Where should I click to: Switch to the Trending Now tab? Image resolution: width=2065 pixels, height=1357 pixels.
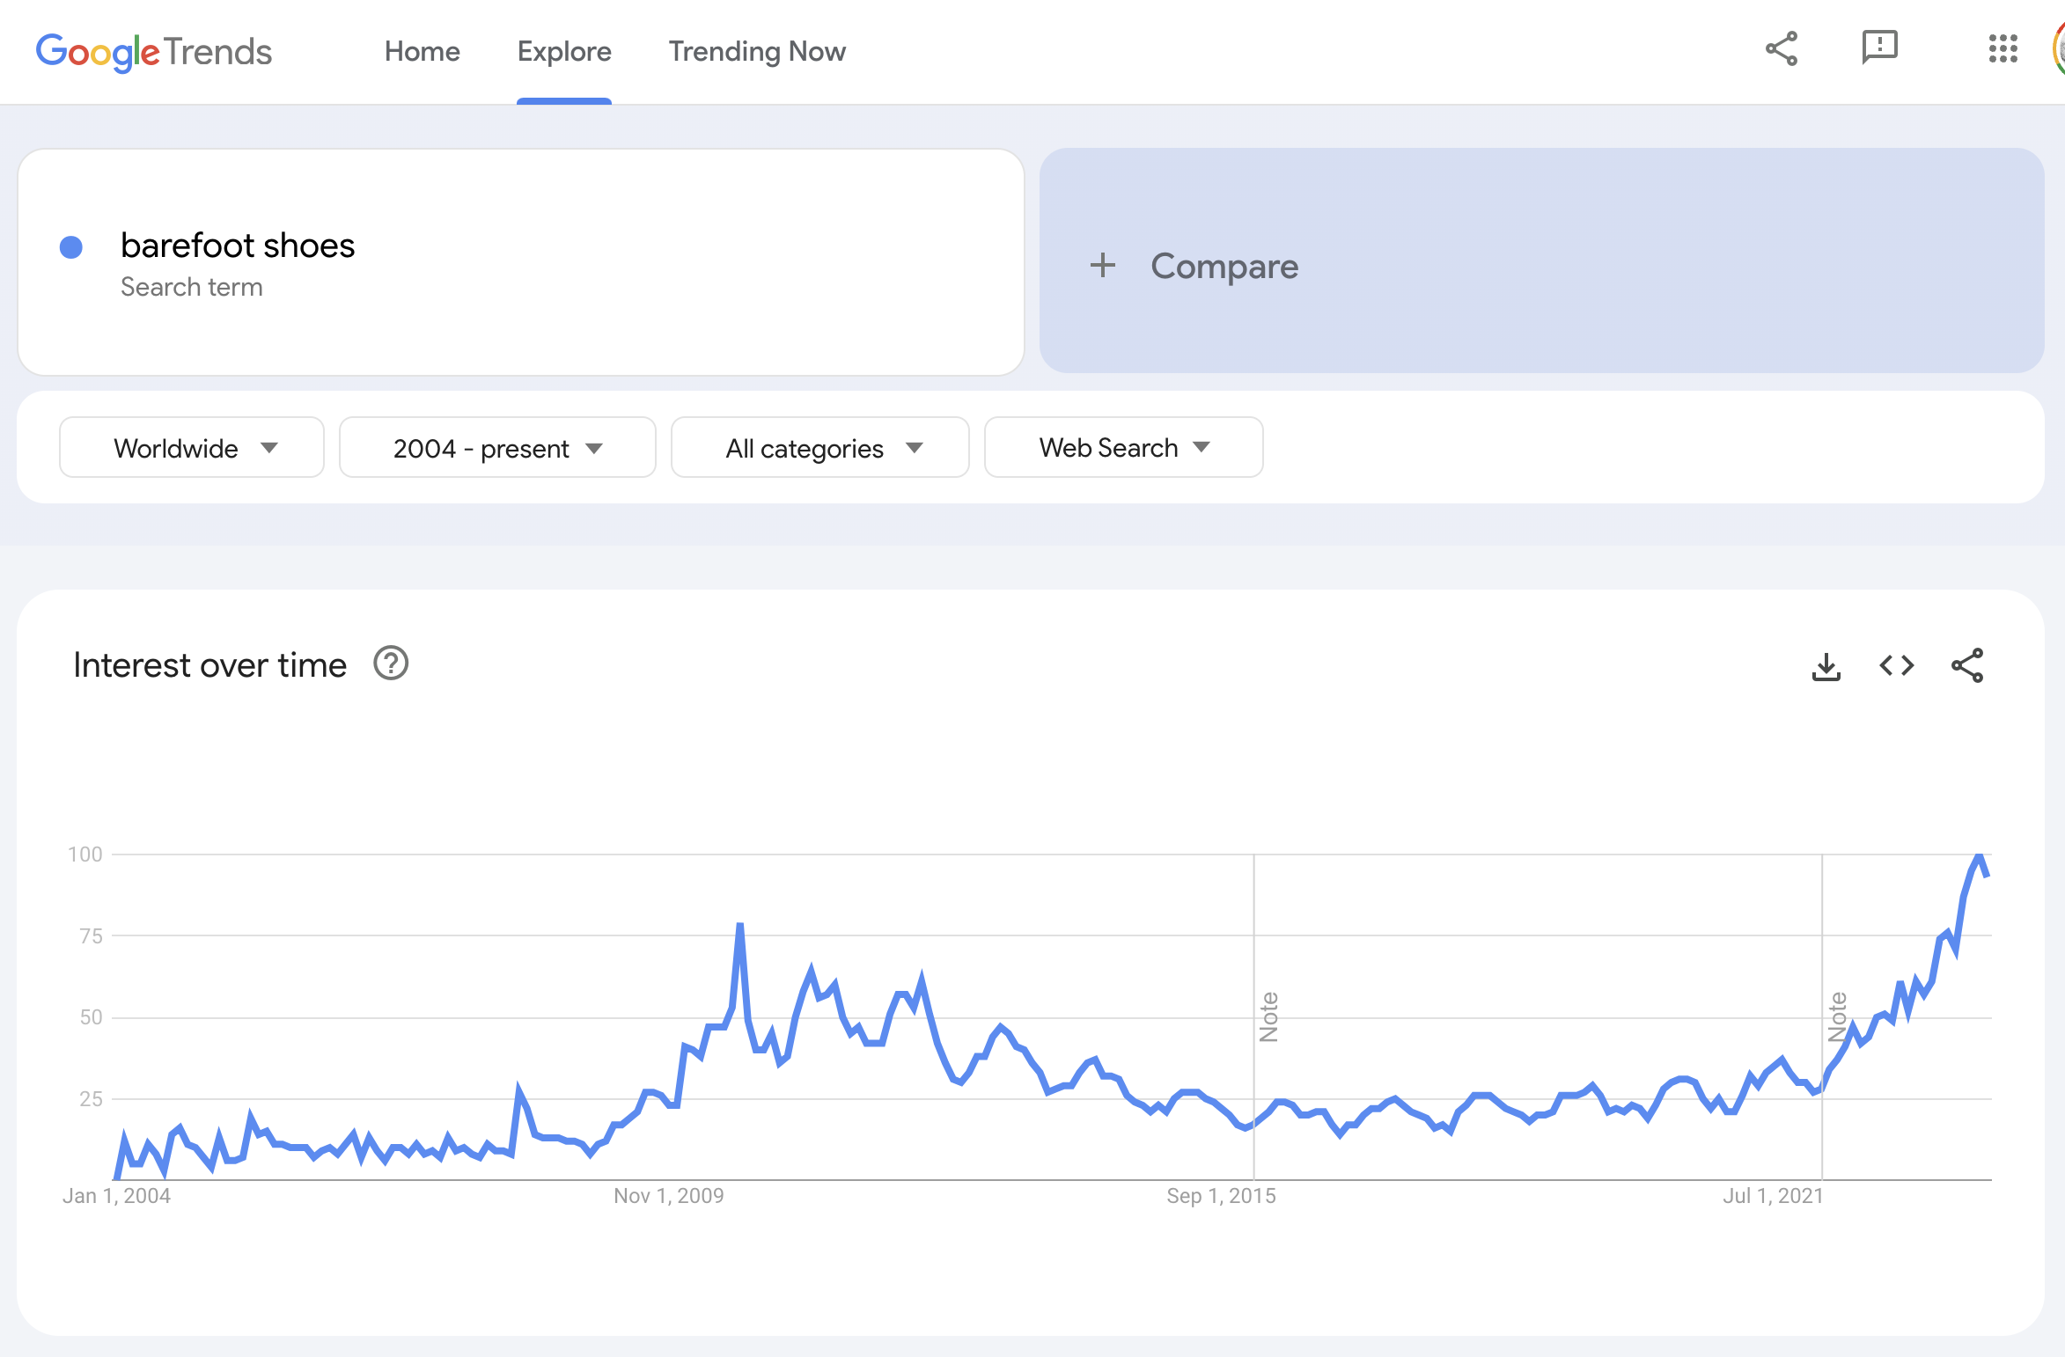point(757,52)
